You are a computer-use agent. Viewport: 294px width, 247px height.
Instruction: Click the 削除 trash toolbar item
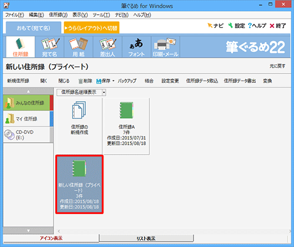(85, 81)
